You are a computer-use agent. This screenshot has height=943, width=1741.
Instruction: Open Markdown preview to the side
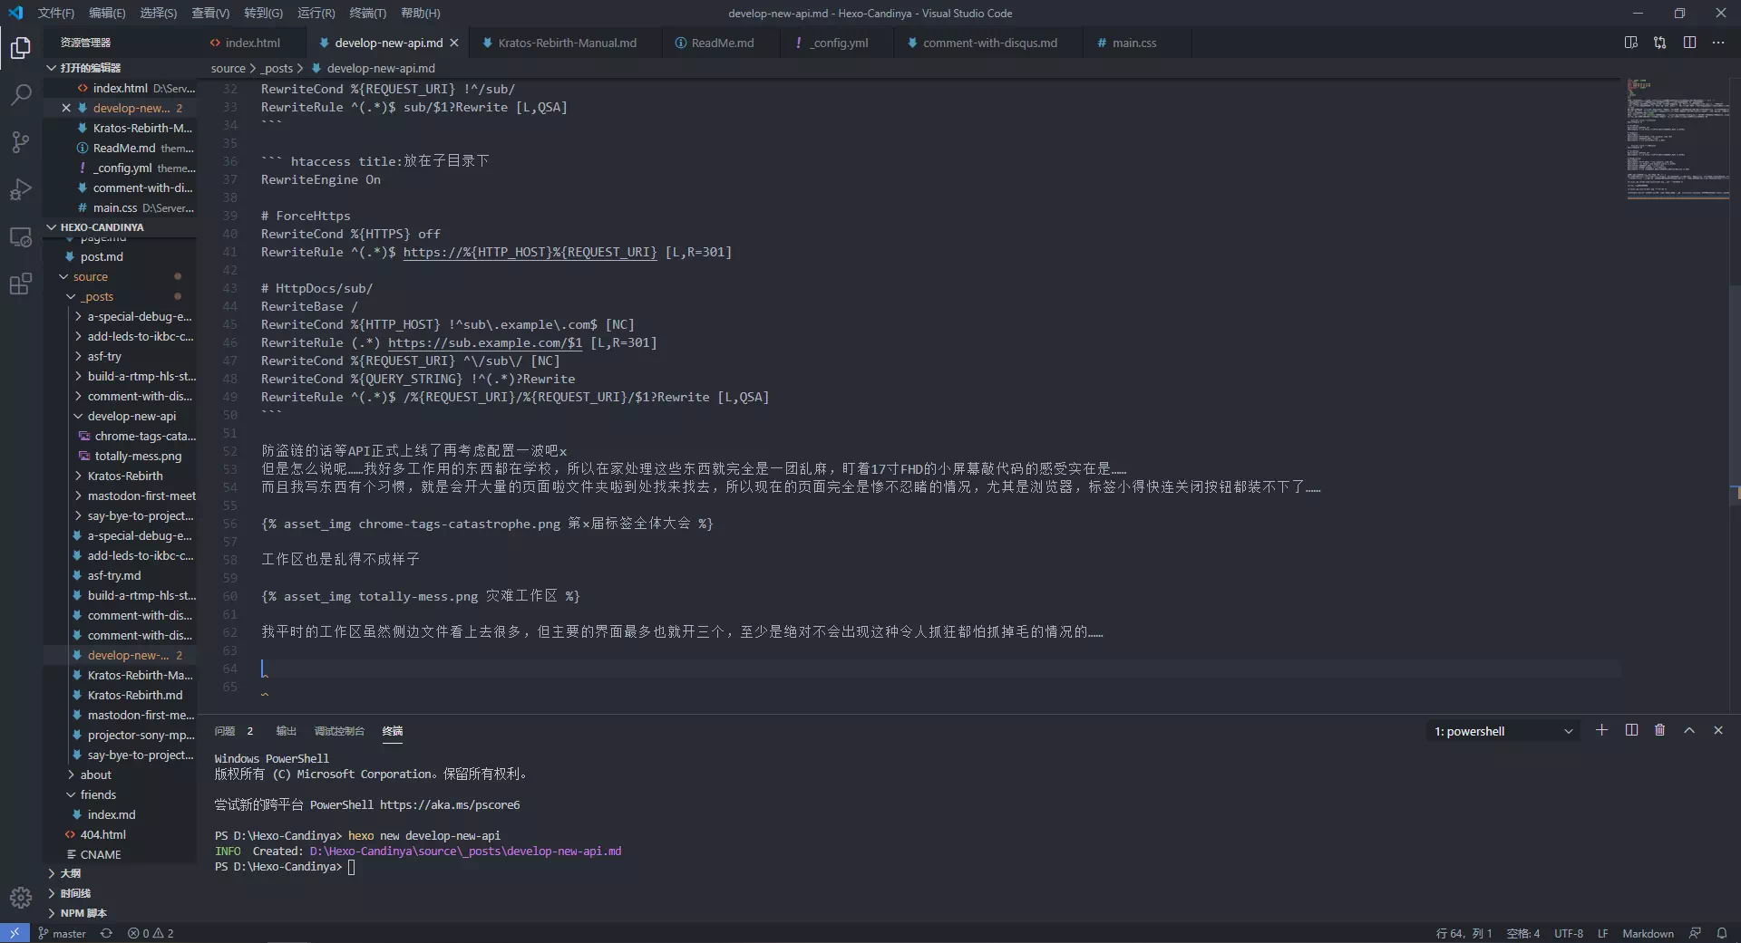click(1631, 43)
